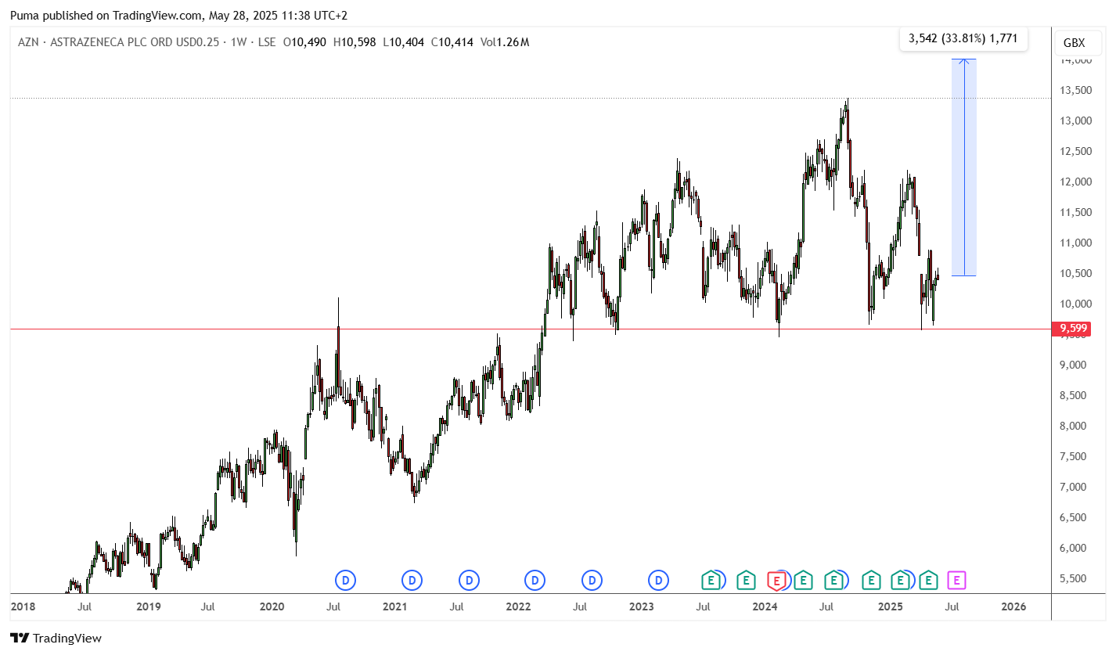The height and width of the screenshot is (655, 1116).
Task: Click the 2024 label on the time axis
Action: coord(765,606)
